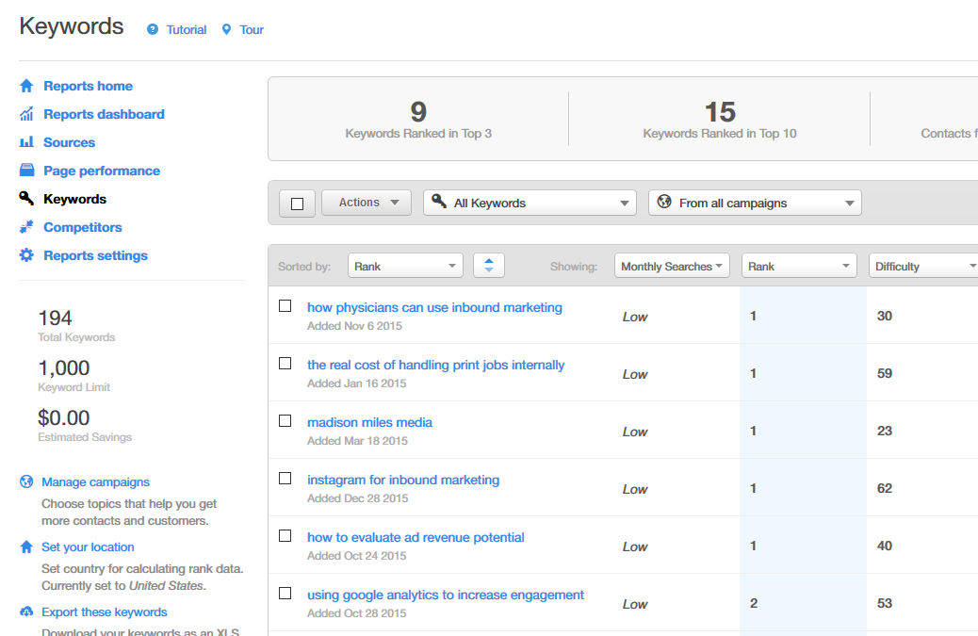
Task: Click the Page performance icon
Action: (x=26, y=170)
